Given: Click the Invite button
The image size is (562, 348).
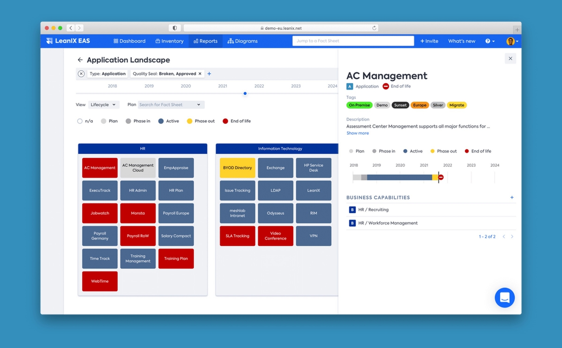Looking at the screenshot, I should pyautogui.click(x=429, y=41).
